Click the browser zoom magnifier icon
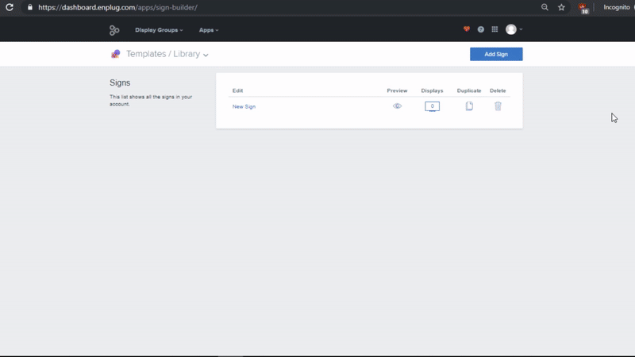Screen dimensions: 635x357 pos(545,7)
